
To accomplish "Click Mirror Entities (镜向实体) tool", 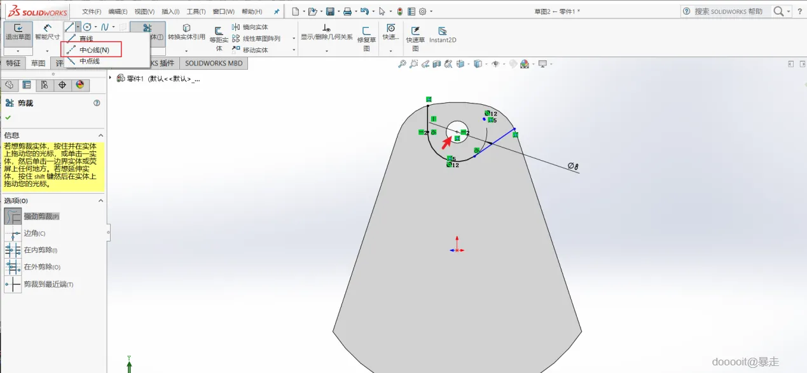I will point(250,27).
